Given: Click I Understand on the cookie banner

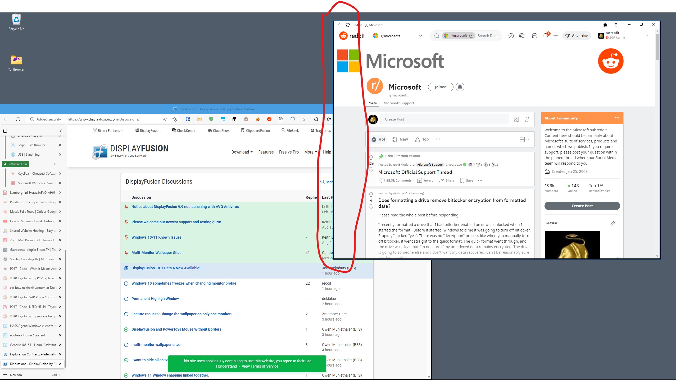Looking at the screenshot, I should 226,366.
